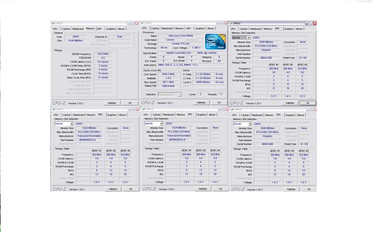
Task: Open the Slot #3 memory slot dropdown
Action: click(x=250, y=124)
